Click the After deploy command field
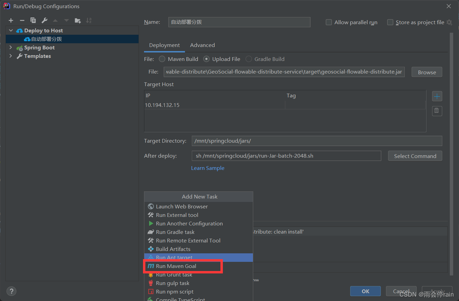The width and height of the screenshot is (459, 301). [x=286, y=156]
